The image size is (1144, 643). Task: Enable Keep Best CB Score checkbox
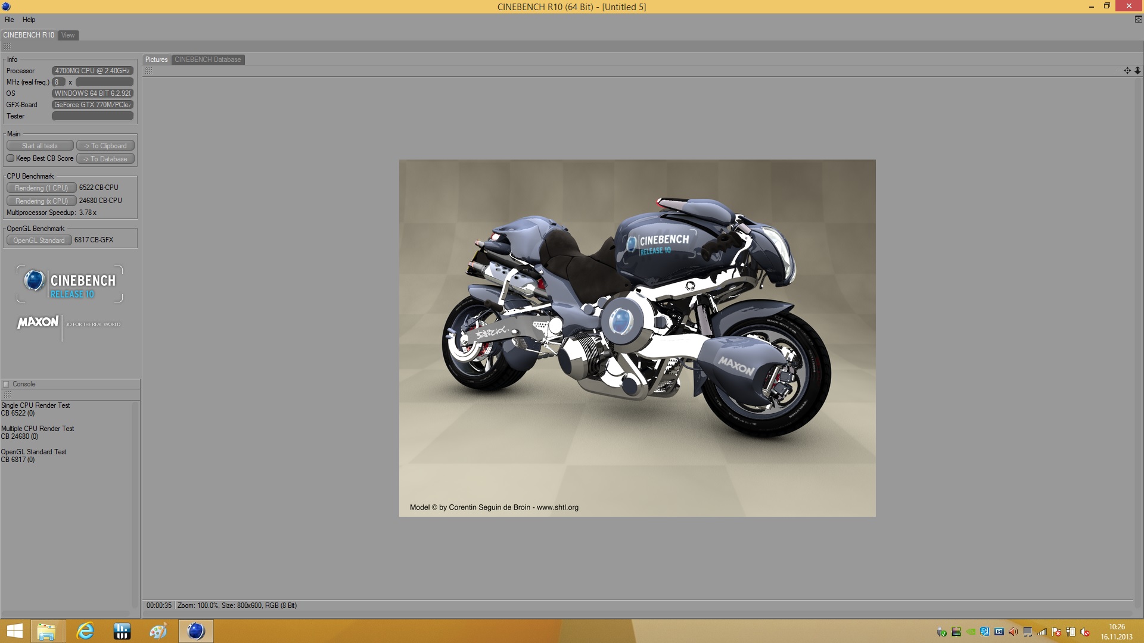click(x=10, y=158)
